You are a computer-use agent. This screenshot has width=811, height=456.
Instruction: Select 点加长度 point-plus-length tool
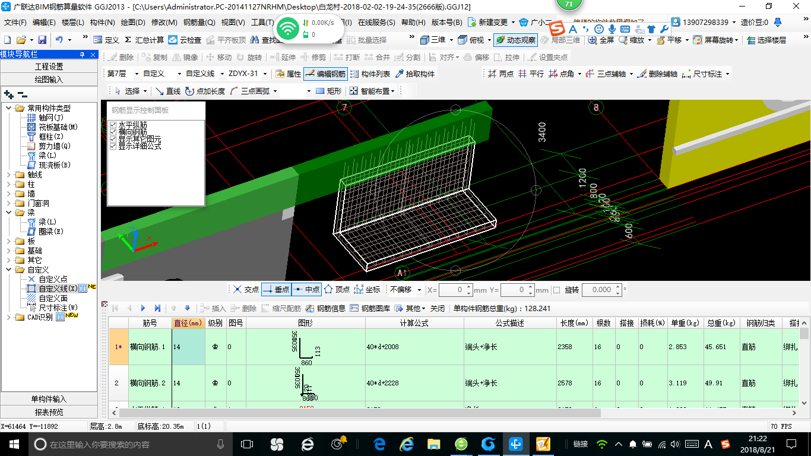coord(205,91)
